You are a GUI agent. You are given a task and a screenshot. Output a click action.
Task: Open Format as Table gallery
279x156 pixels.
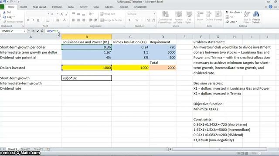tap(178, 17)
